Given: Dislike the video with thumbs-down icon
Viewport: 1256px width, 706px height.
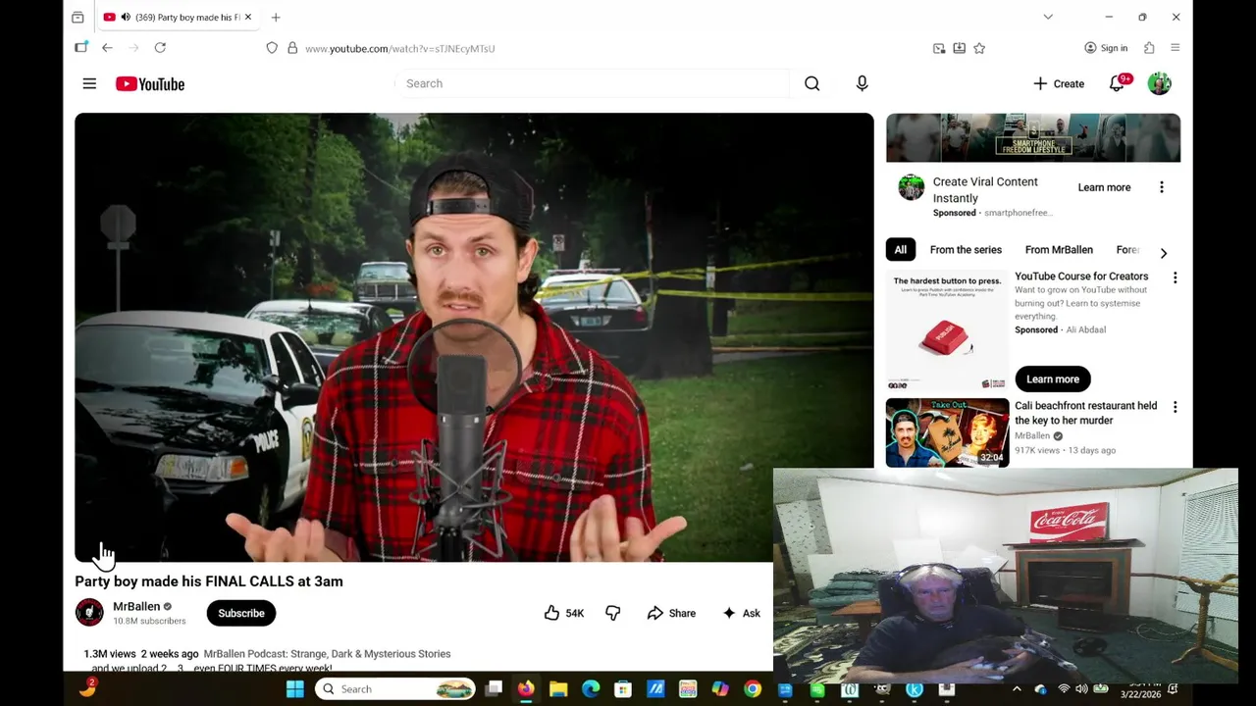Looking at the screenshot, I should pos(612,613).
